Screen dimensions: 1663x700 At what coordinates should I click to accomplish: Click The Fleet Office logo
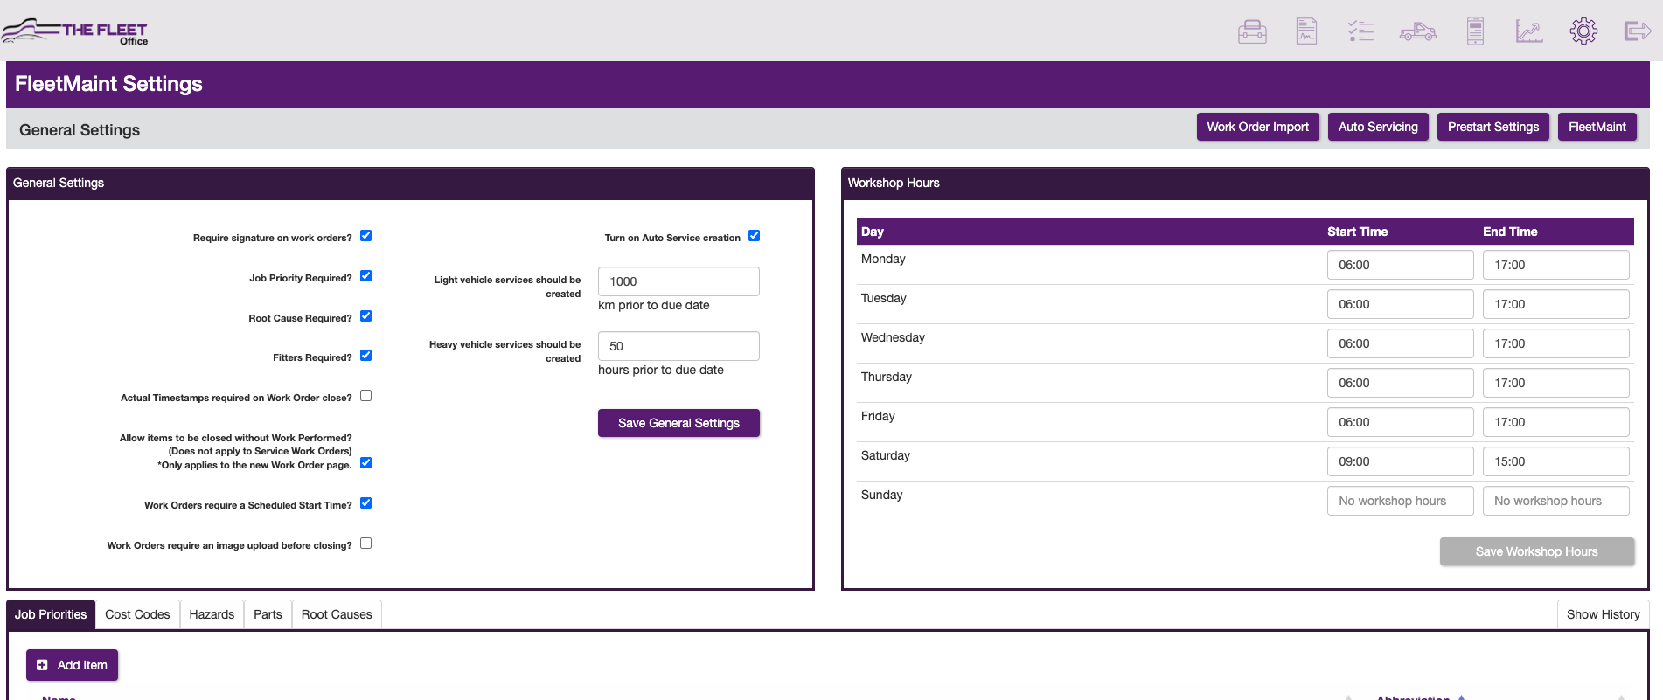coord(75,31)
